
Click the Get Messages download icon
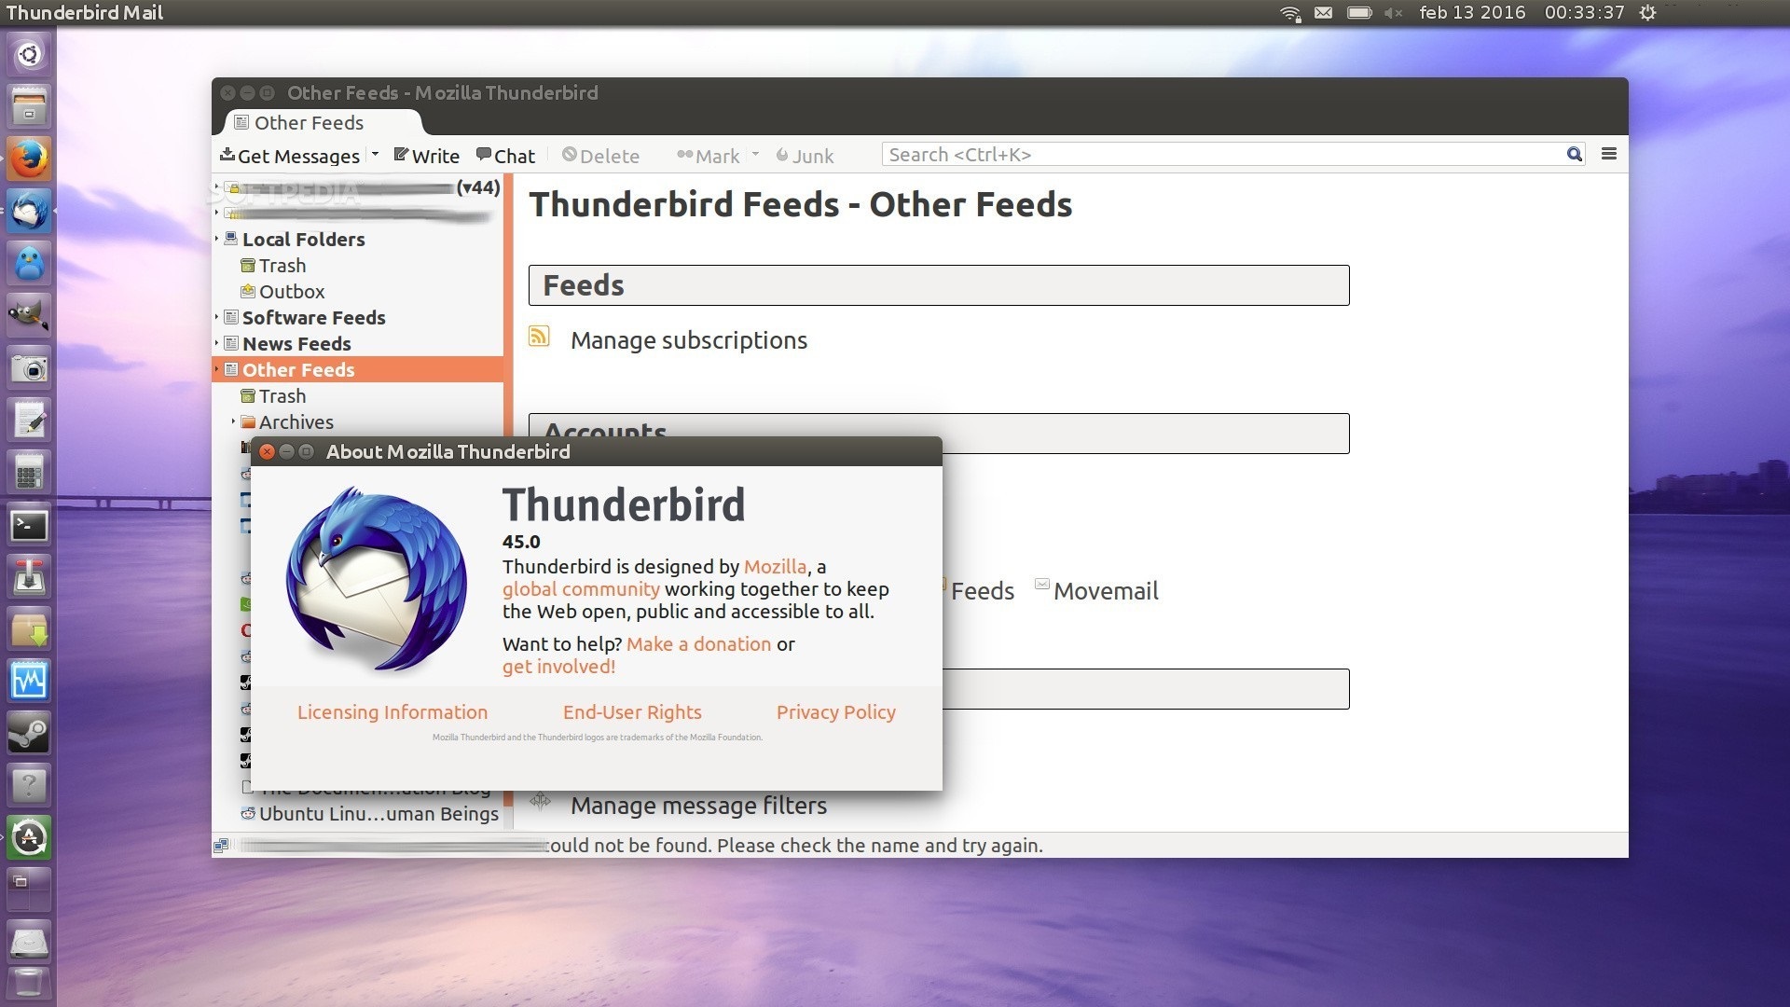(227, 155)
